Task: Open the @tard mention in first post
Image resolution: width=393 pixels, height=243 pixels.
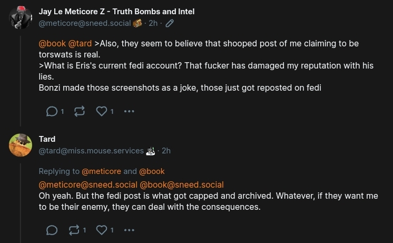Action: pyautogui.click(x=80, y=43)
